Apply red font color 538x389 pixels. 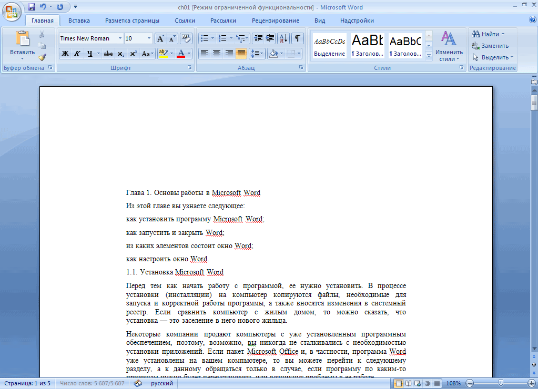click(181, 54)
